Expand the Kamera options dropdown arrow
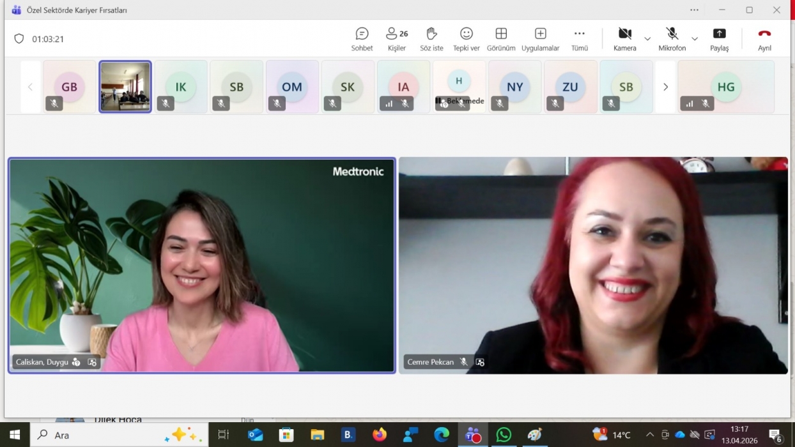Viewport: 795px width, 447px height. 647,39
